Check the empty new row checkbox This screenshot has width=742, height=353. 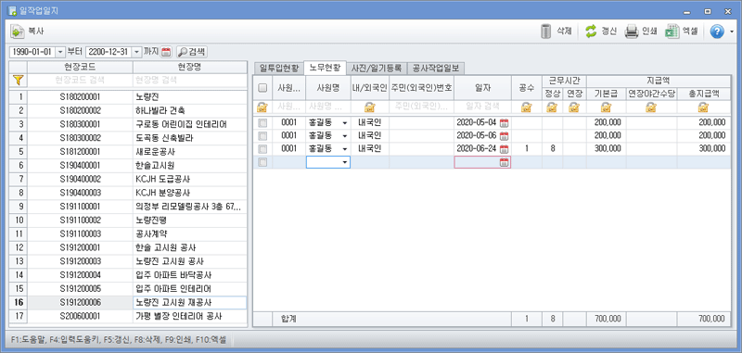262,162
